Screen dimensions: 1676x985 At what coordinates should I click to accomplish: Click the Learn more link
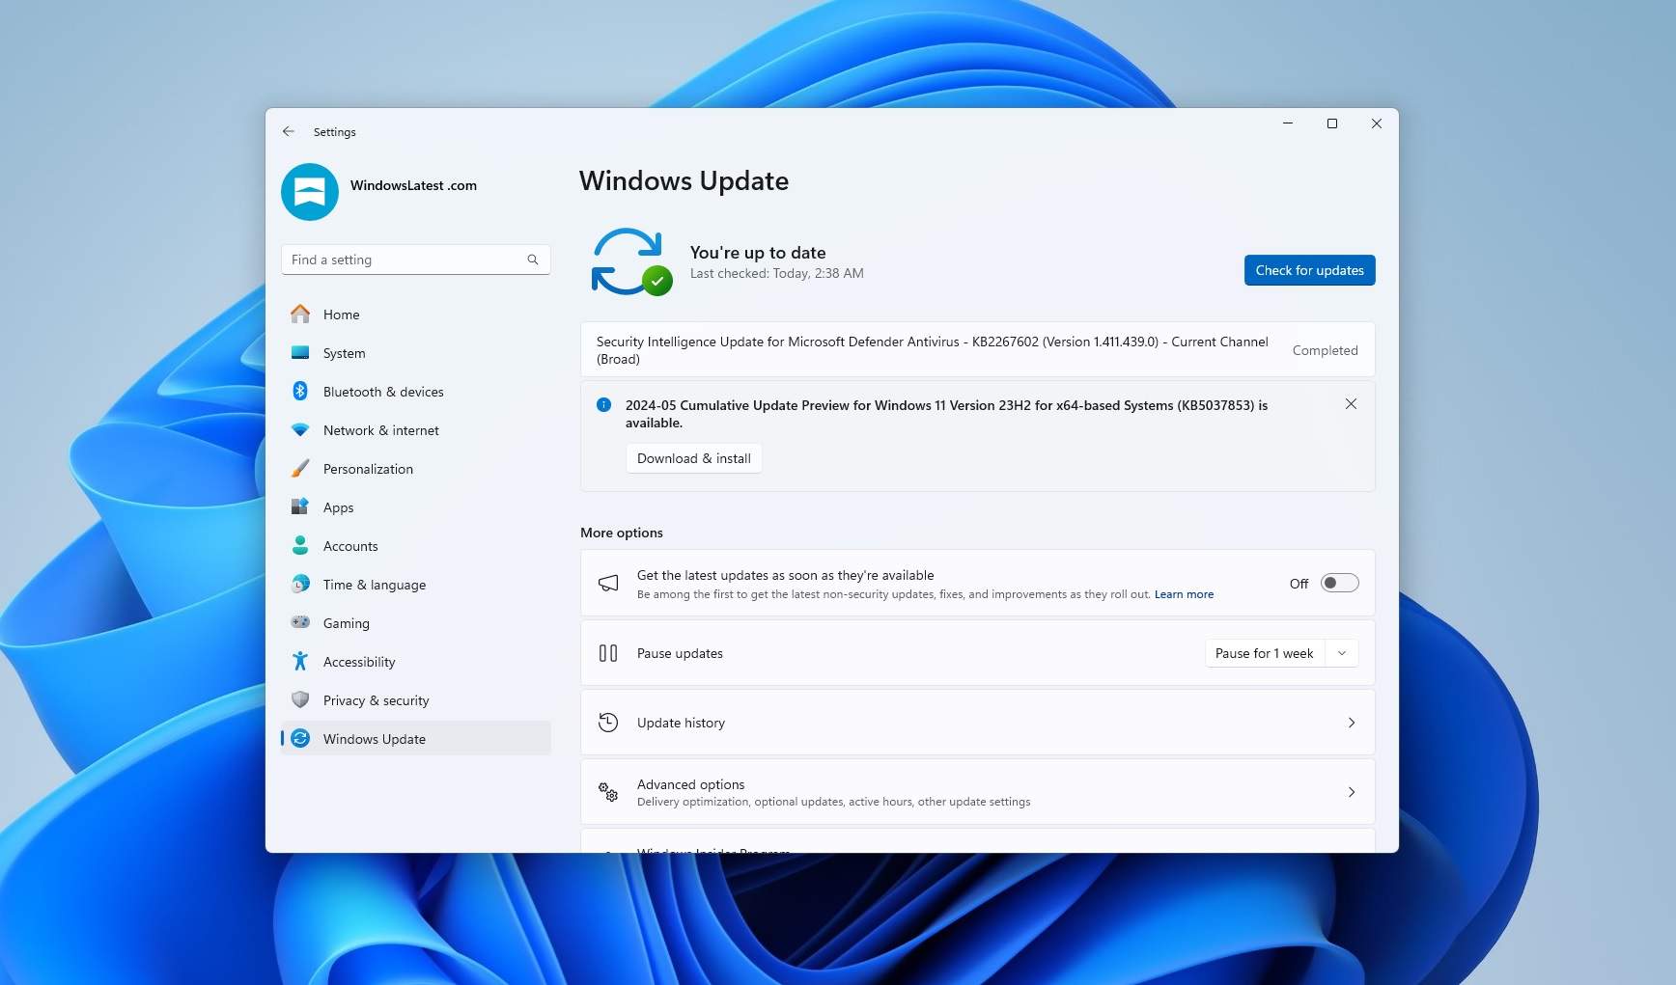click(x=1184, y=594)
